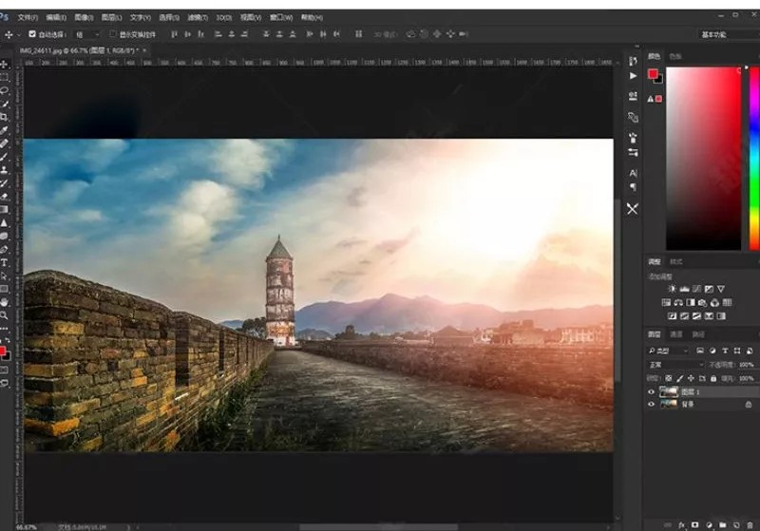760x531 pixels.
Task: Select the Type (T) tool
Action: tap(5, 261)
